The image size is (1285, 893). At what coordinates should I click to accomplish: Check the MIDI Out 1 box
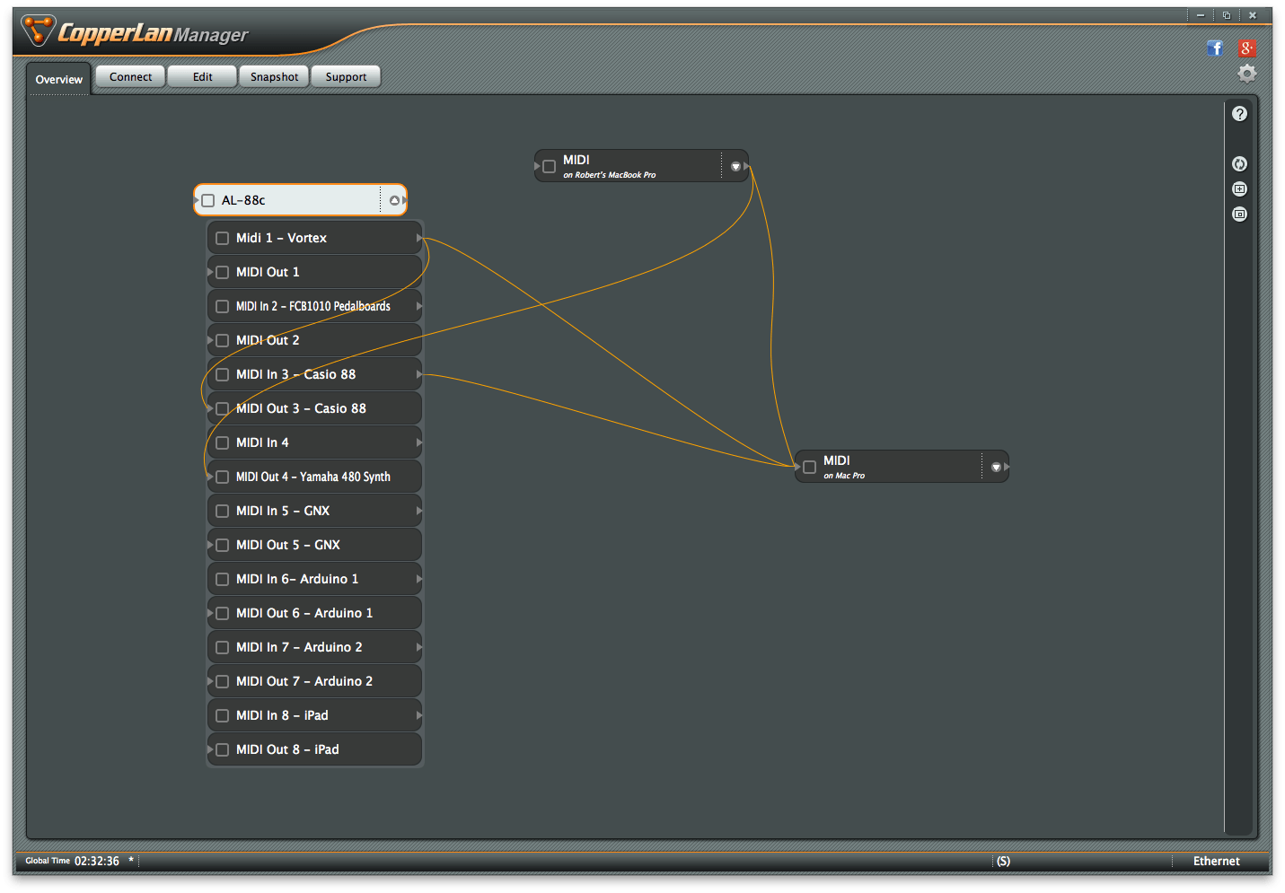[223, 273]
